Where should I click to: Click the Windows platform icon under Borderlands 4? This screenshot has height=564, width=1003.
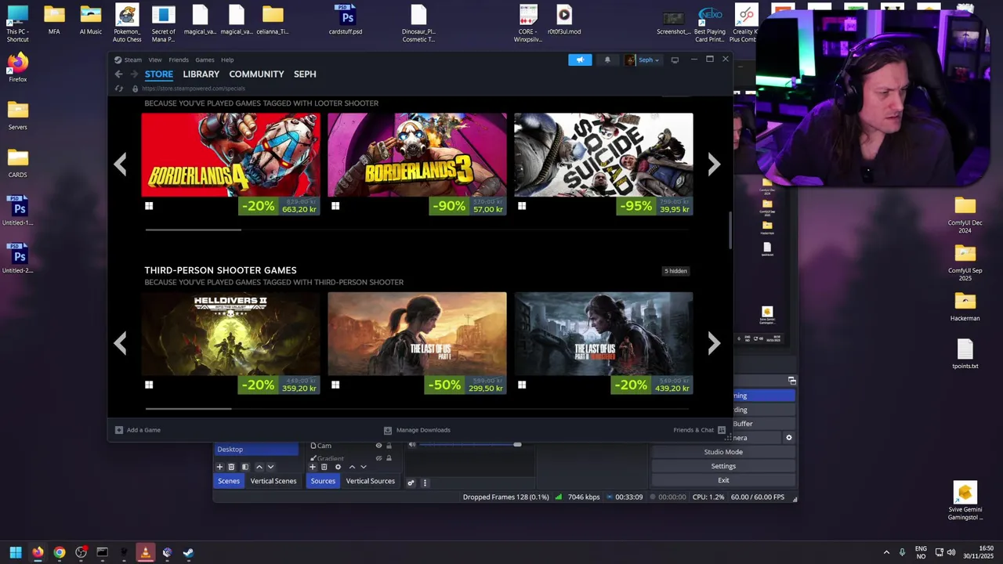[x=149, y=206]
